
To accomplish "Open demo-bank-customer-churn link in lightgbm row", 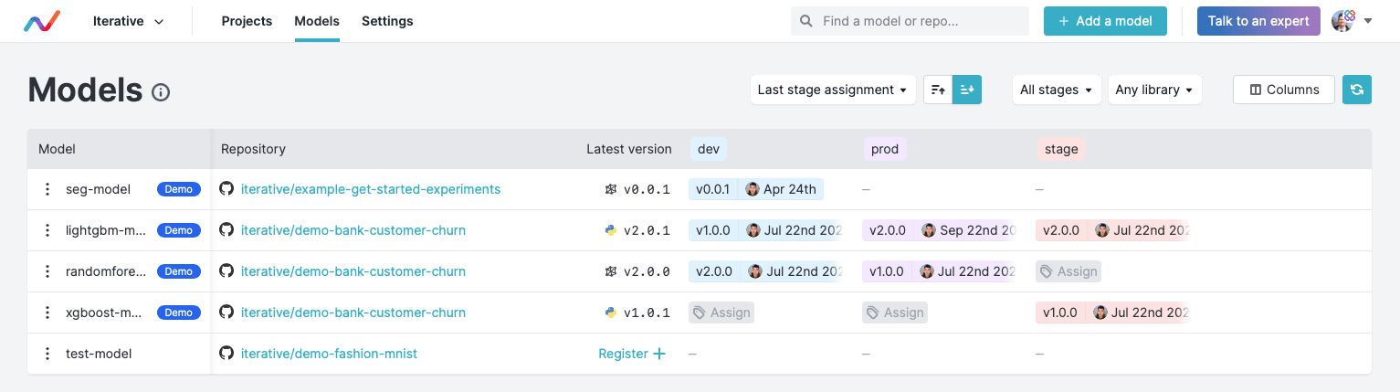I will tap(353, 230).
